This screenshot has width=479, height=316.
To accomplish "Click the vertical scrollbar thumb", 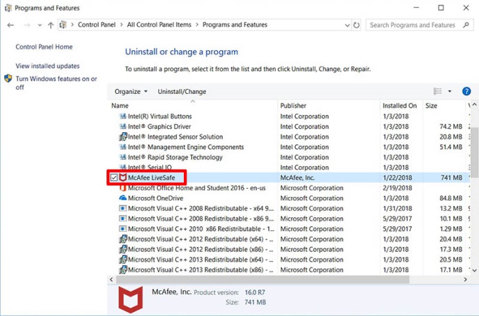I will 474,152.
